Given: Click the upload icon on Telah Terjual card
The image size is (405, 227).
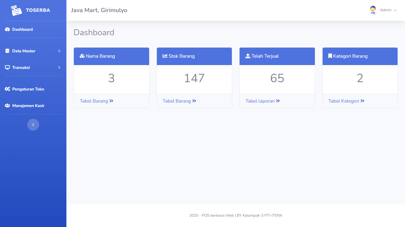Looking at the screenshot, I should 248,56.
